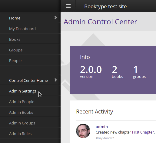Click the #my-book2 tag

coord(105,138)
